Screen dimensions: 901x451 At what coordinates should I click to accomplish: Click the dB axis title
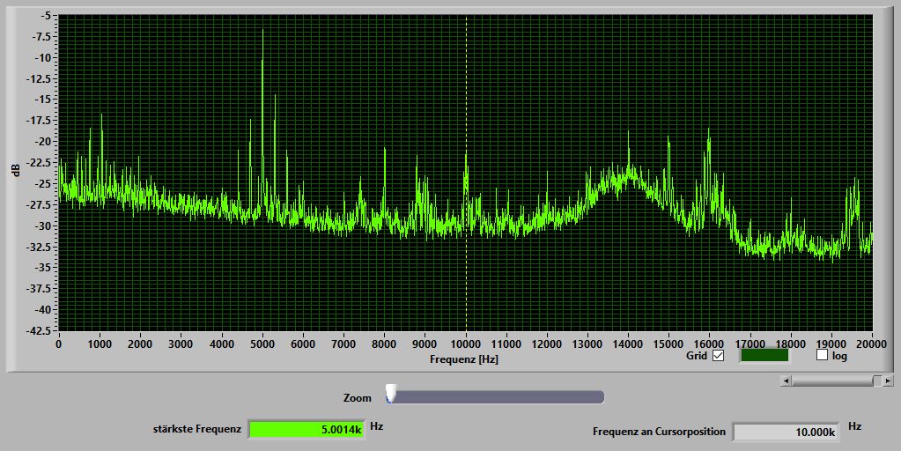tap(15, 170)
